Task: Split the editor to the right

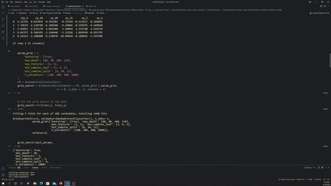Action: tap(325, 6)
